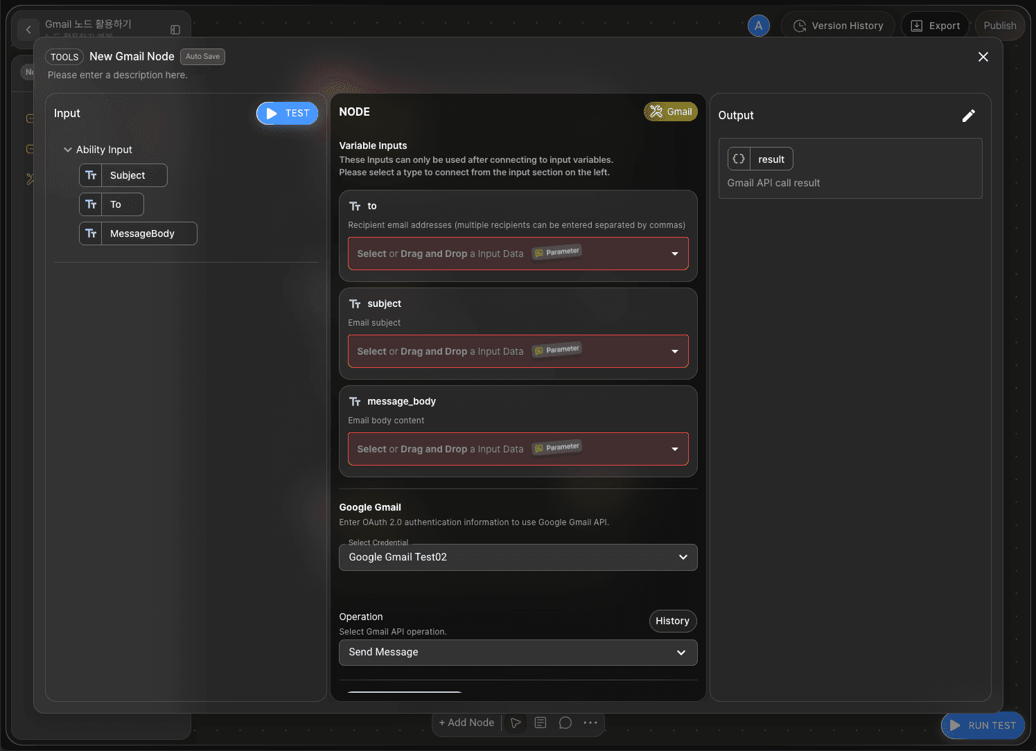The height and width of the screenshot is (751, 1036).
Task: Select the cursor play icon in bottom toolbar
Action: (516, 723)
